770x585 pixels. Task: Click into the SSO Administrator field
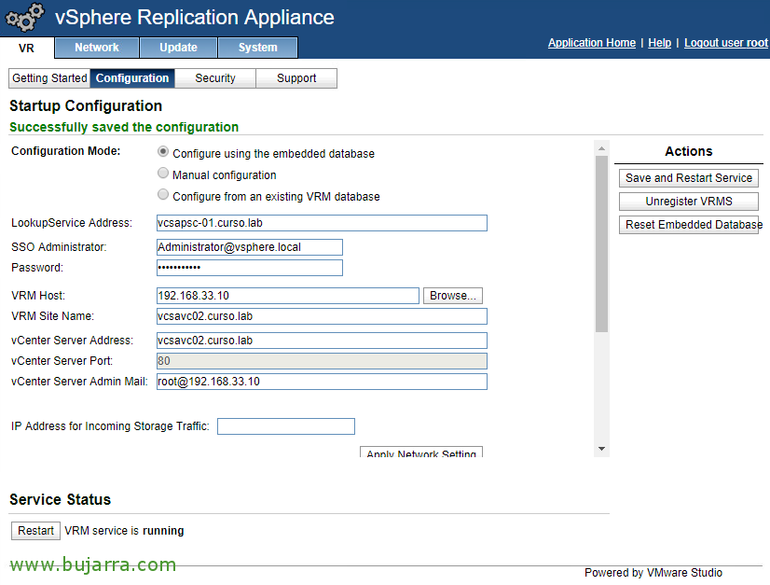250,246
